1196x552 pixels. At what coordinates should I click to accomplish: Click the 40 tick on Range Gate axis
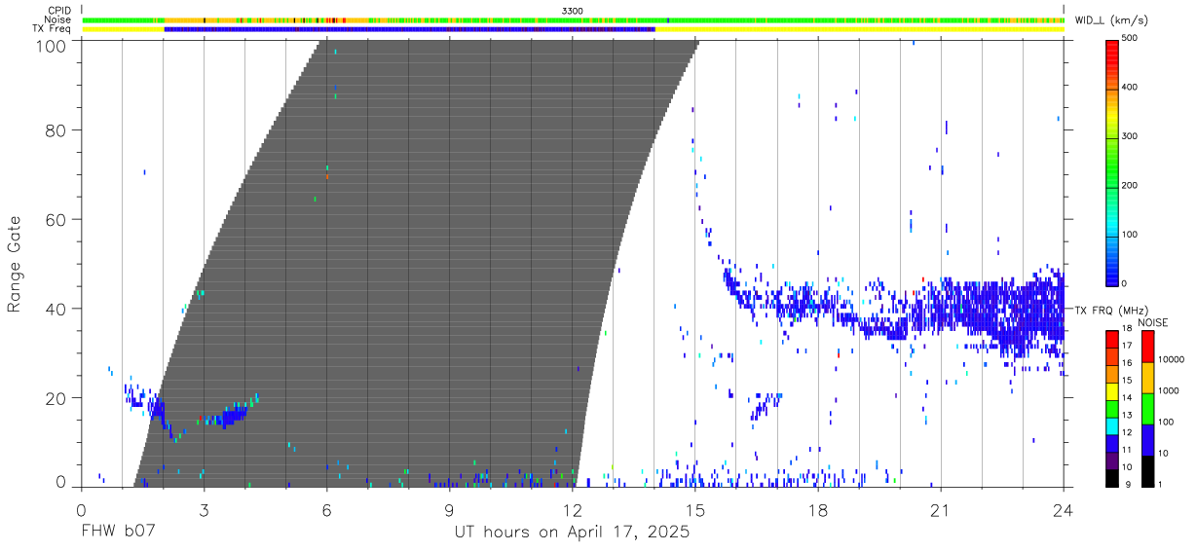click(57, 309)
